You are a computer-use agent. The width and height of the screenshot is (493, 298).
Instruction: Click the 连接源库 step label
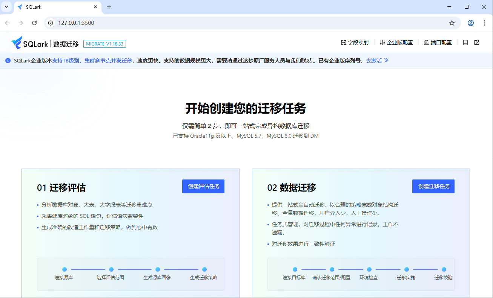point(64,278)
